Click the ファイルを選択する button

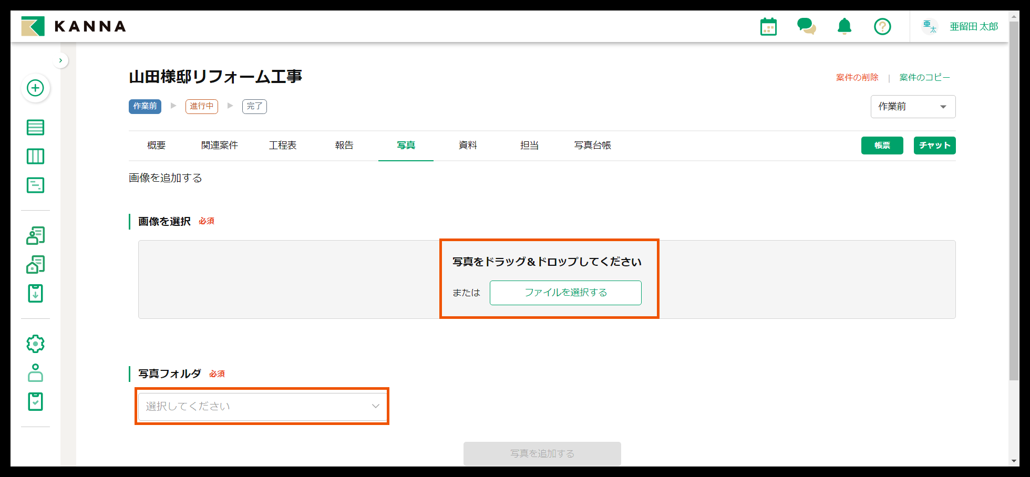[x=565, y=293]
